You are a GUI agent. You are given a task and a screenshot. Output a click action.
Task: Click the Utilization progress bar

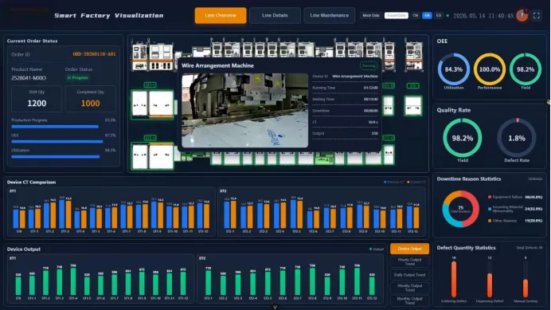point(55,156)
